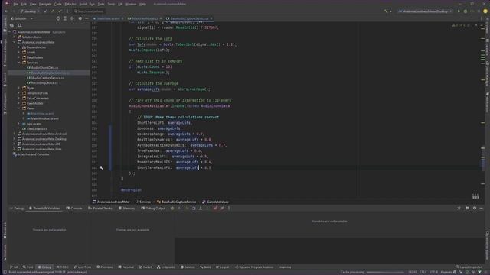490x275 pixels.
Task: Open the Endpoints tool window
Action: click(166, 267)
